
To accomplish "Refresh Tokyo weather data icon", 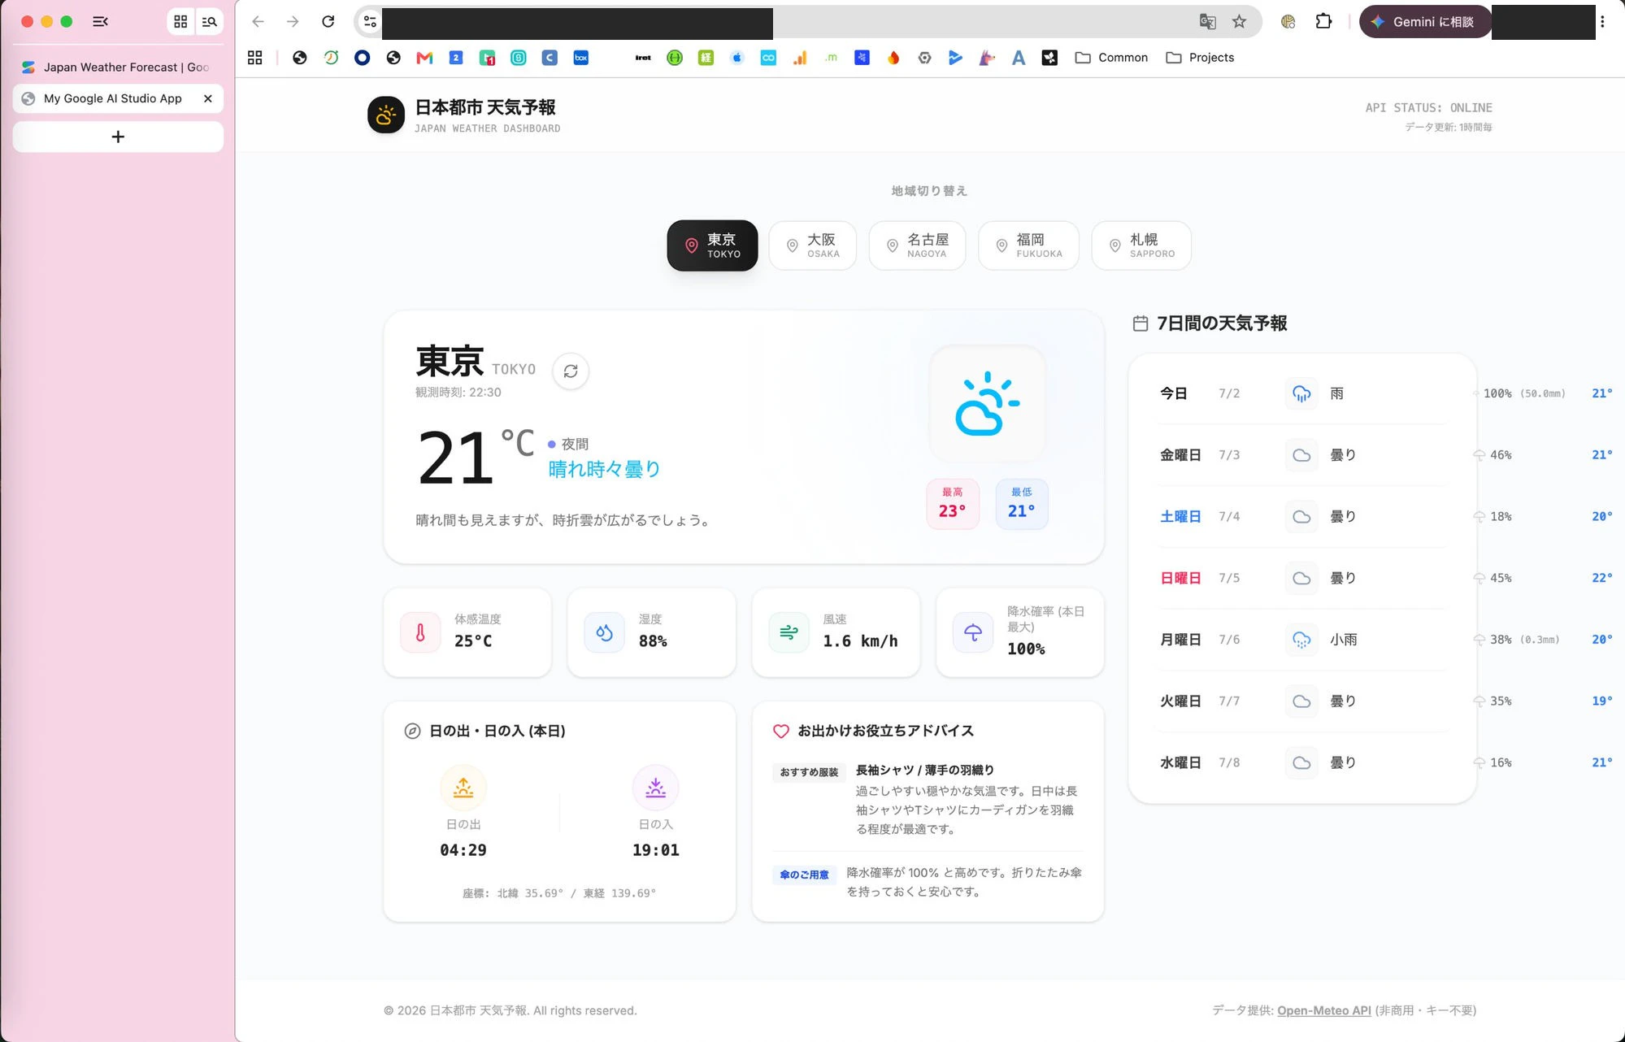I will pyautogui.click(x=571, y=371).
